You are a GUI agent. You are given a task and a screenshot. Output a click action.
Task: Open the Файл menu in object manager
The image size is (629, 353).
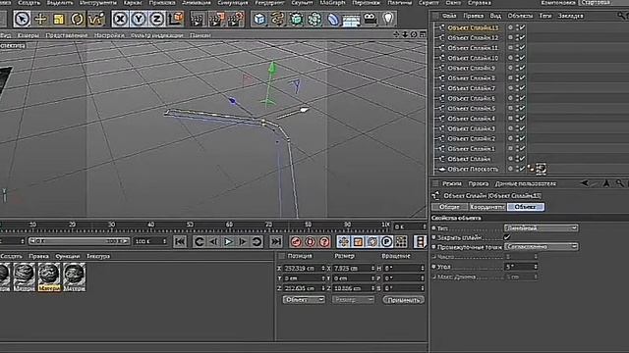tap(449, 16)
